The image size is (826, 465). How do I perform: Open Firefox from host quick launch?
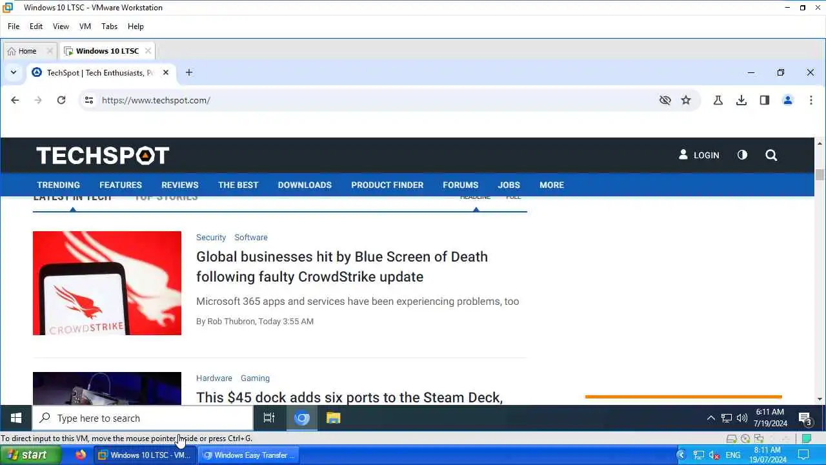tap(81, 455)
